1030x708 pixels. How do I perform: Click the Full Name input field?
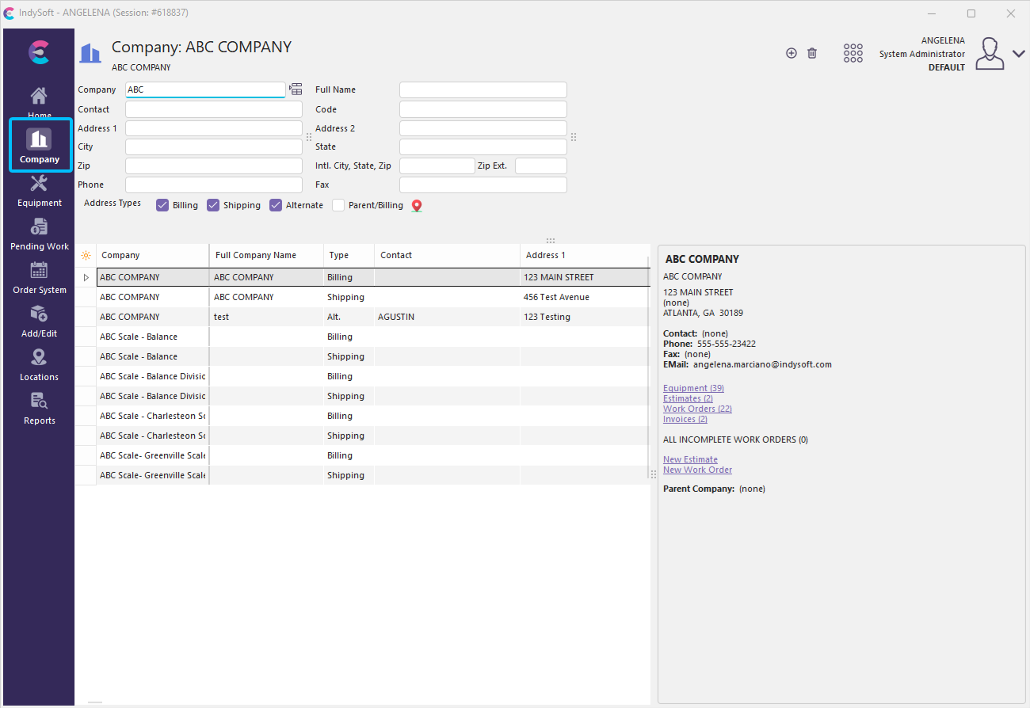coord(483,89)
